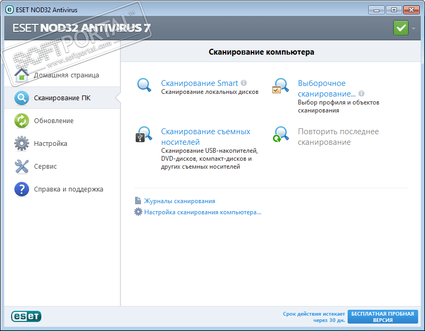This screenshot has height=331, width=425.
Task: Click the Home page house icon
Action: 22,75
